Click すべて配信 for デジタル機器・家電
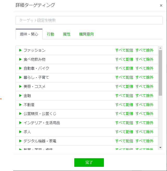This screenshot has width=167, height=171. tap(124, 141)
